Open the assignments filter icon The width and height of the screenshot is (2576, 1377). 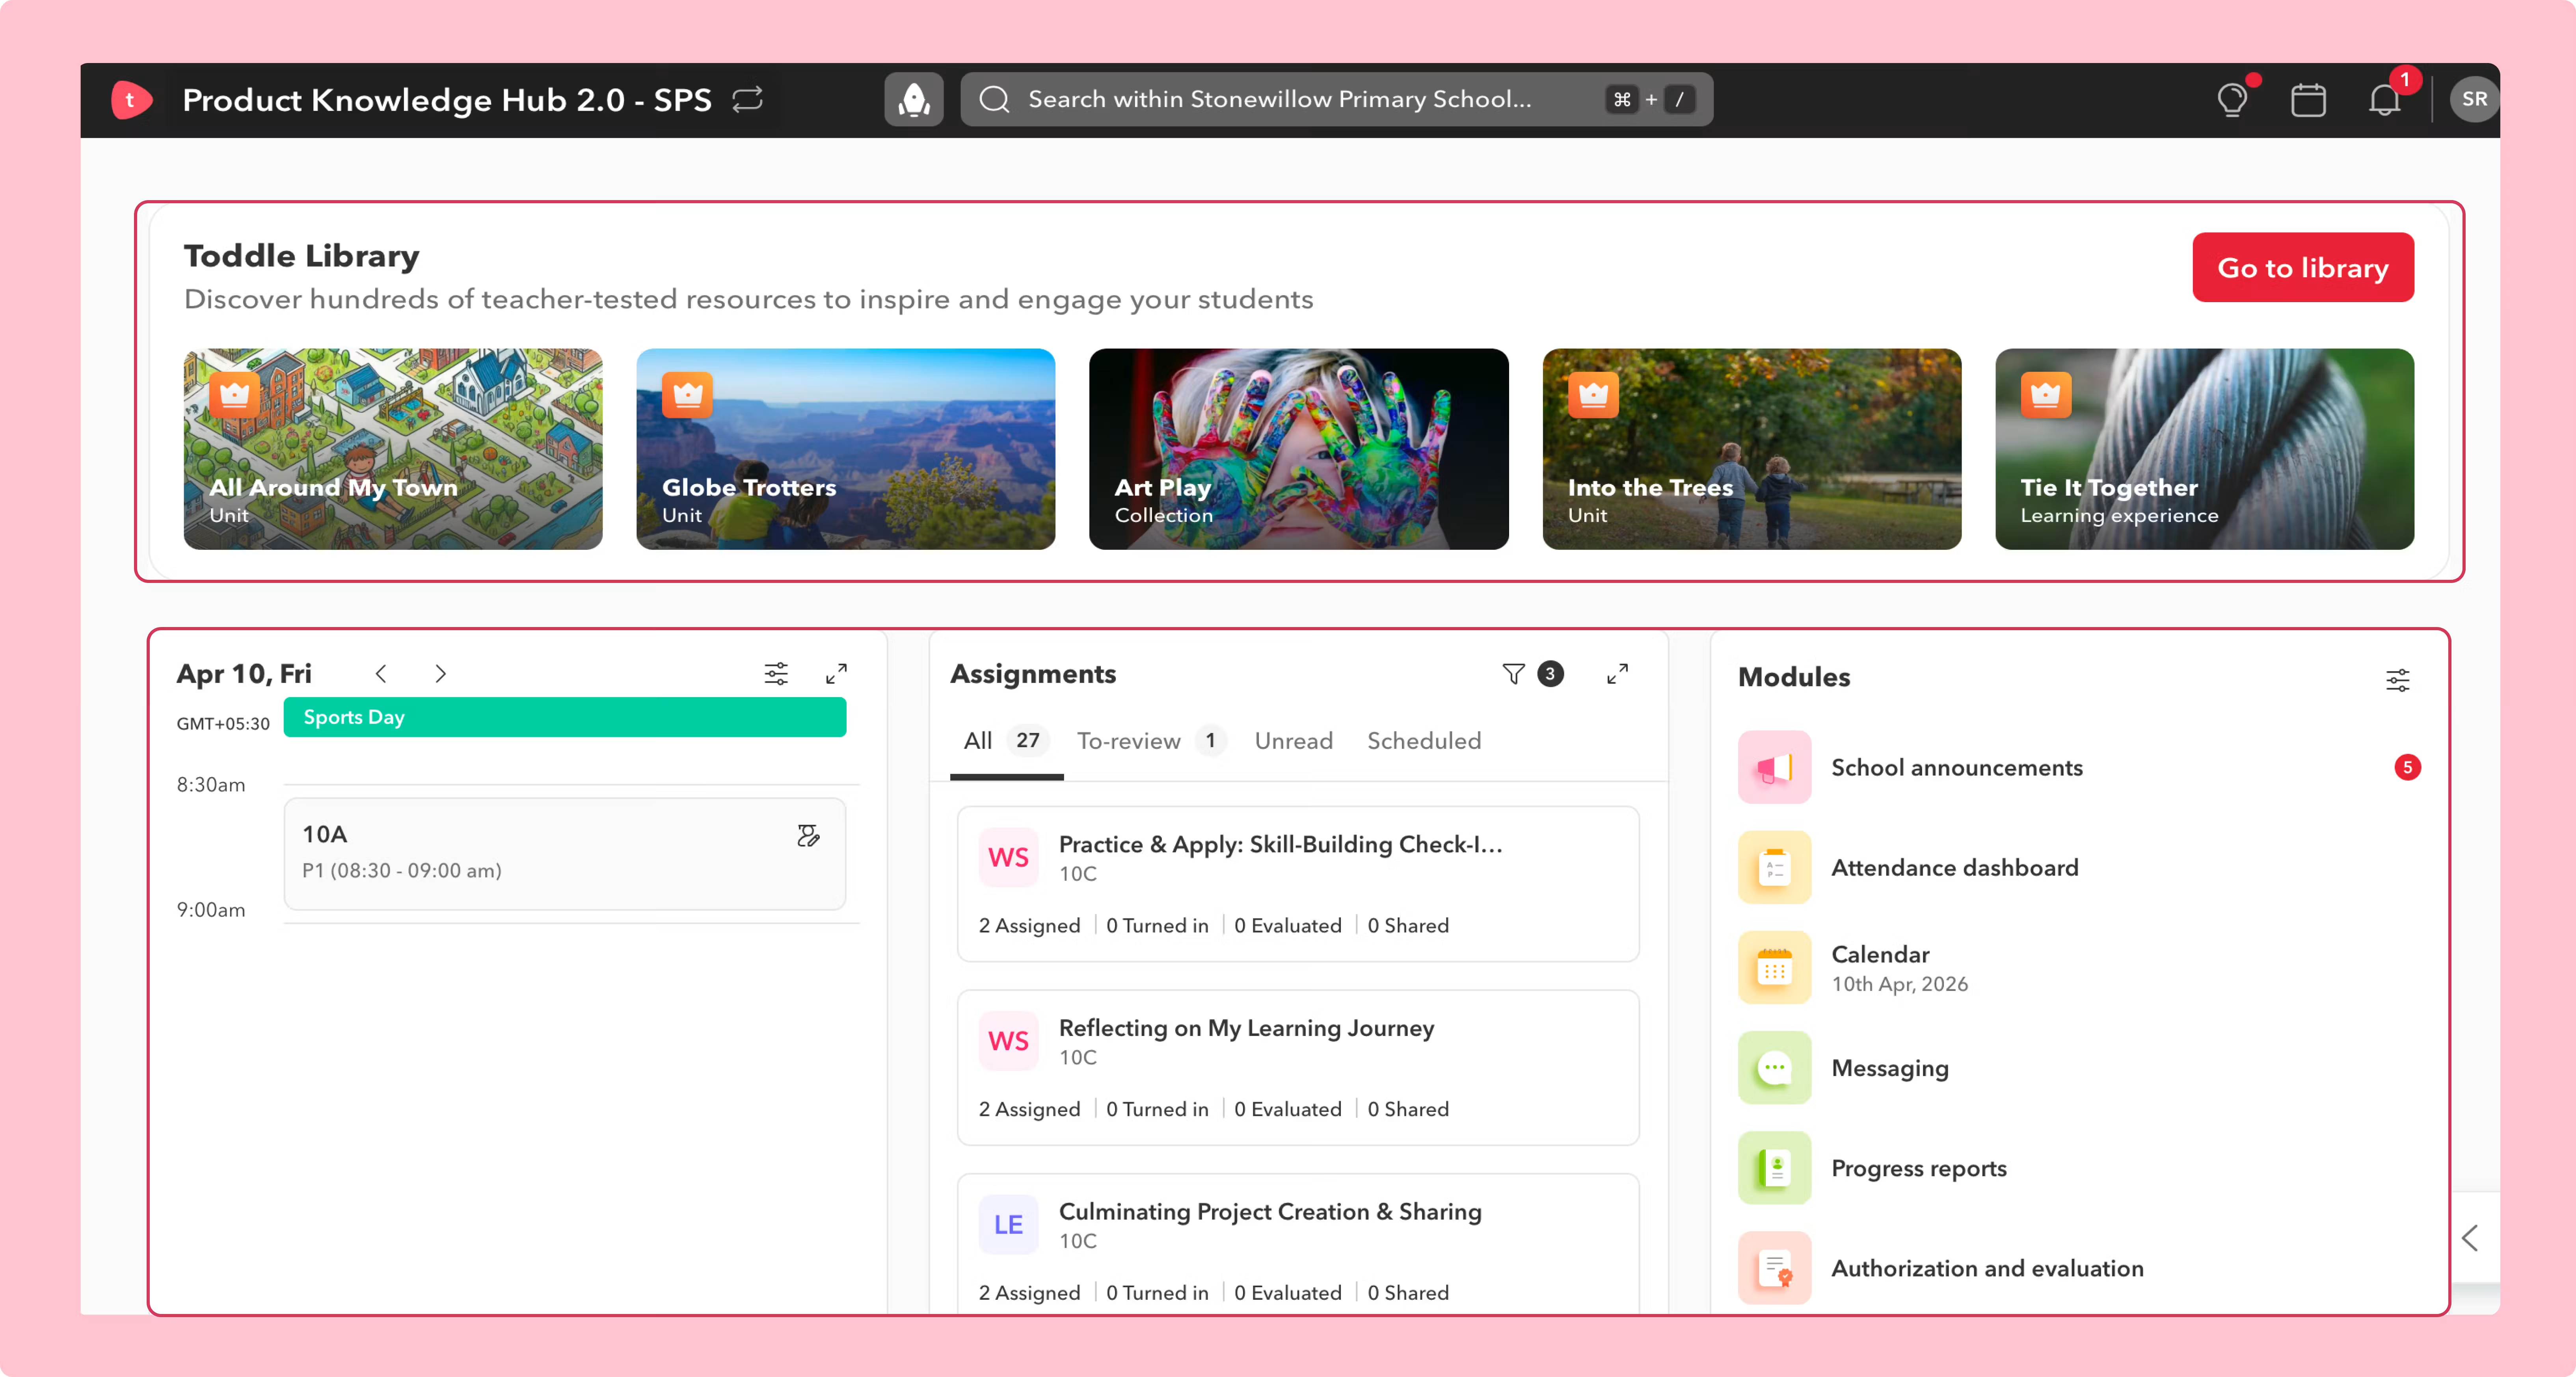1513,674
